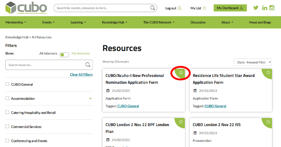Click Knowledge Hub breadcrumb link
This screenshot has width=281, height=147.
[17, 37]
